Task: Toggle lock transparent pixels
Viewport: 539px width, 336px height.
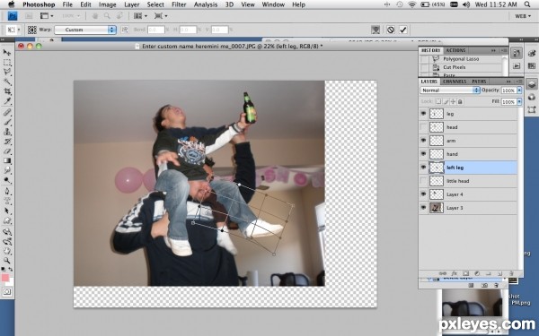Action: point(438,101)
